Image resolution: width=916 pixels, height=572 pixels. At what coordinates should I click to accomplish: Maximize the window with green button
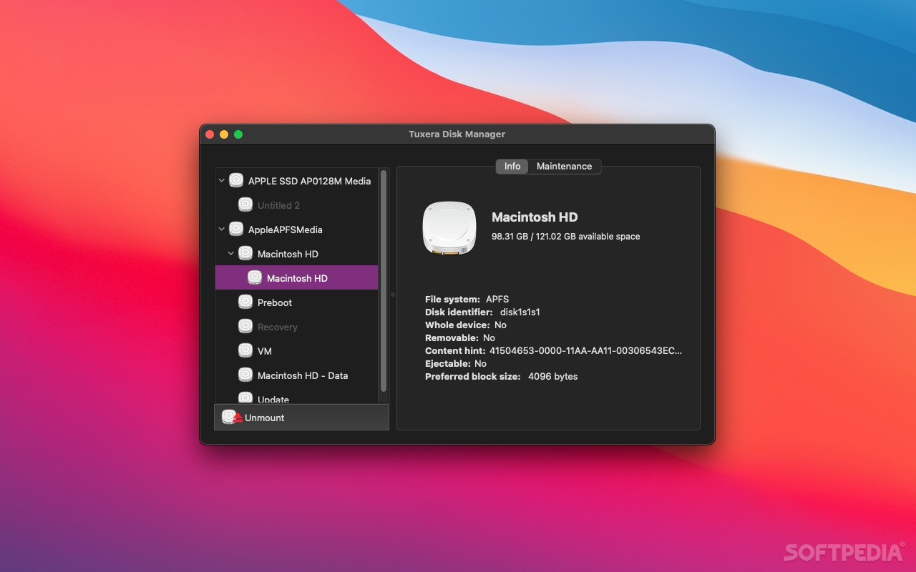238,134
